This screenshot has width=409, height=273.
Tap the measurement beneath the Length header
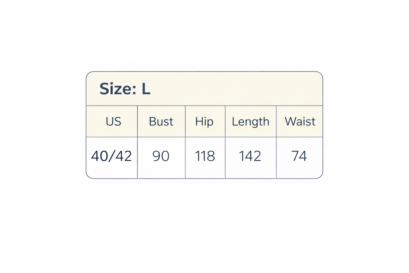click(x=250, y=156)
